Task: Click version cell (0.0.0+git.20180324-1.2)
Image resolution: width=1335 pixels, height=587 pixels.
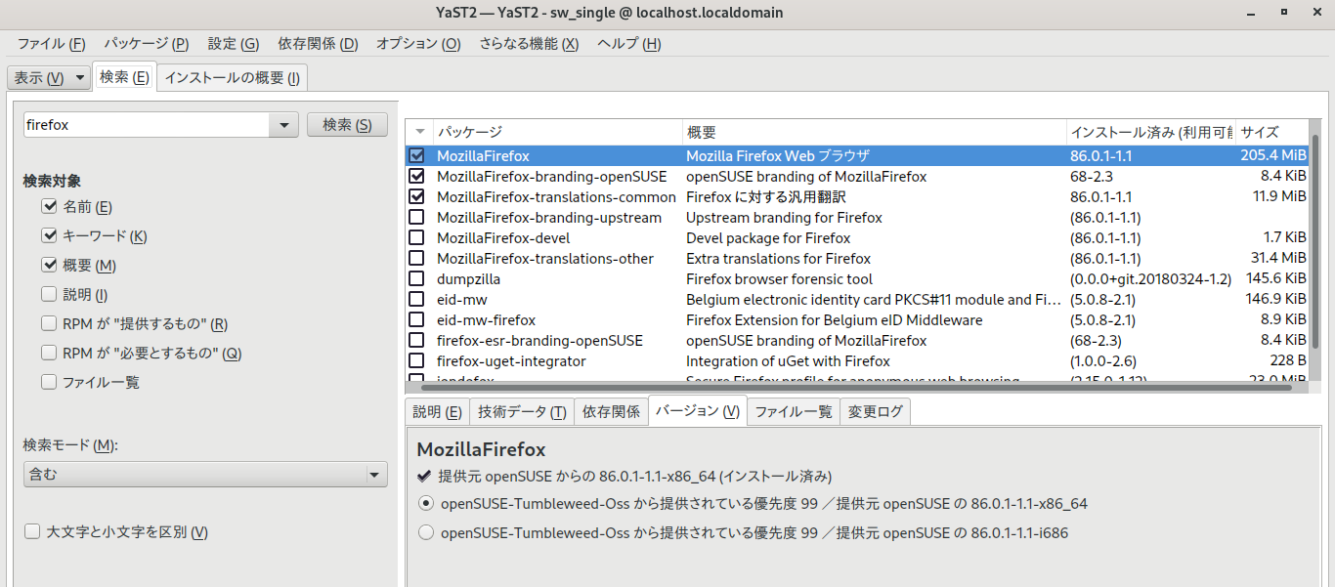Action: coord(1150,279)
